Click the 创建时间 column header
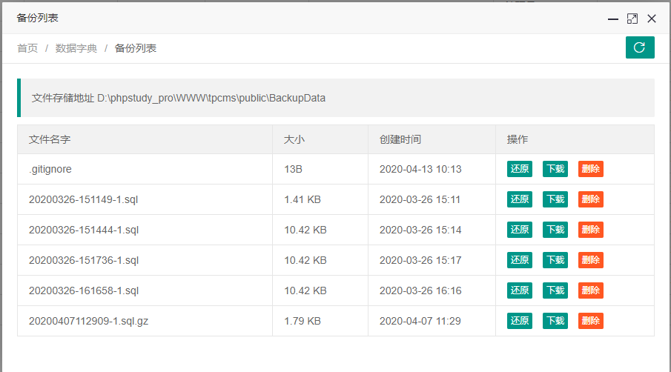 click(x=400, y=139)
